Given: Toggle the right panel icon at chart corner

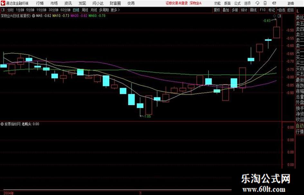Looking at the screenshot, I should coord(279,16).
